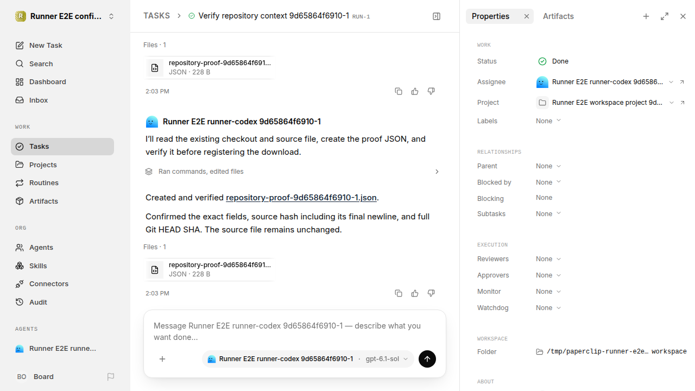Image resolution: width=695 pixels, height=391 pixels.
Task: Select model dropdown gpt-6.1-sol in composer
Action: tap(387, 359)
